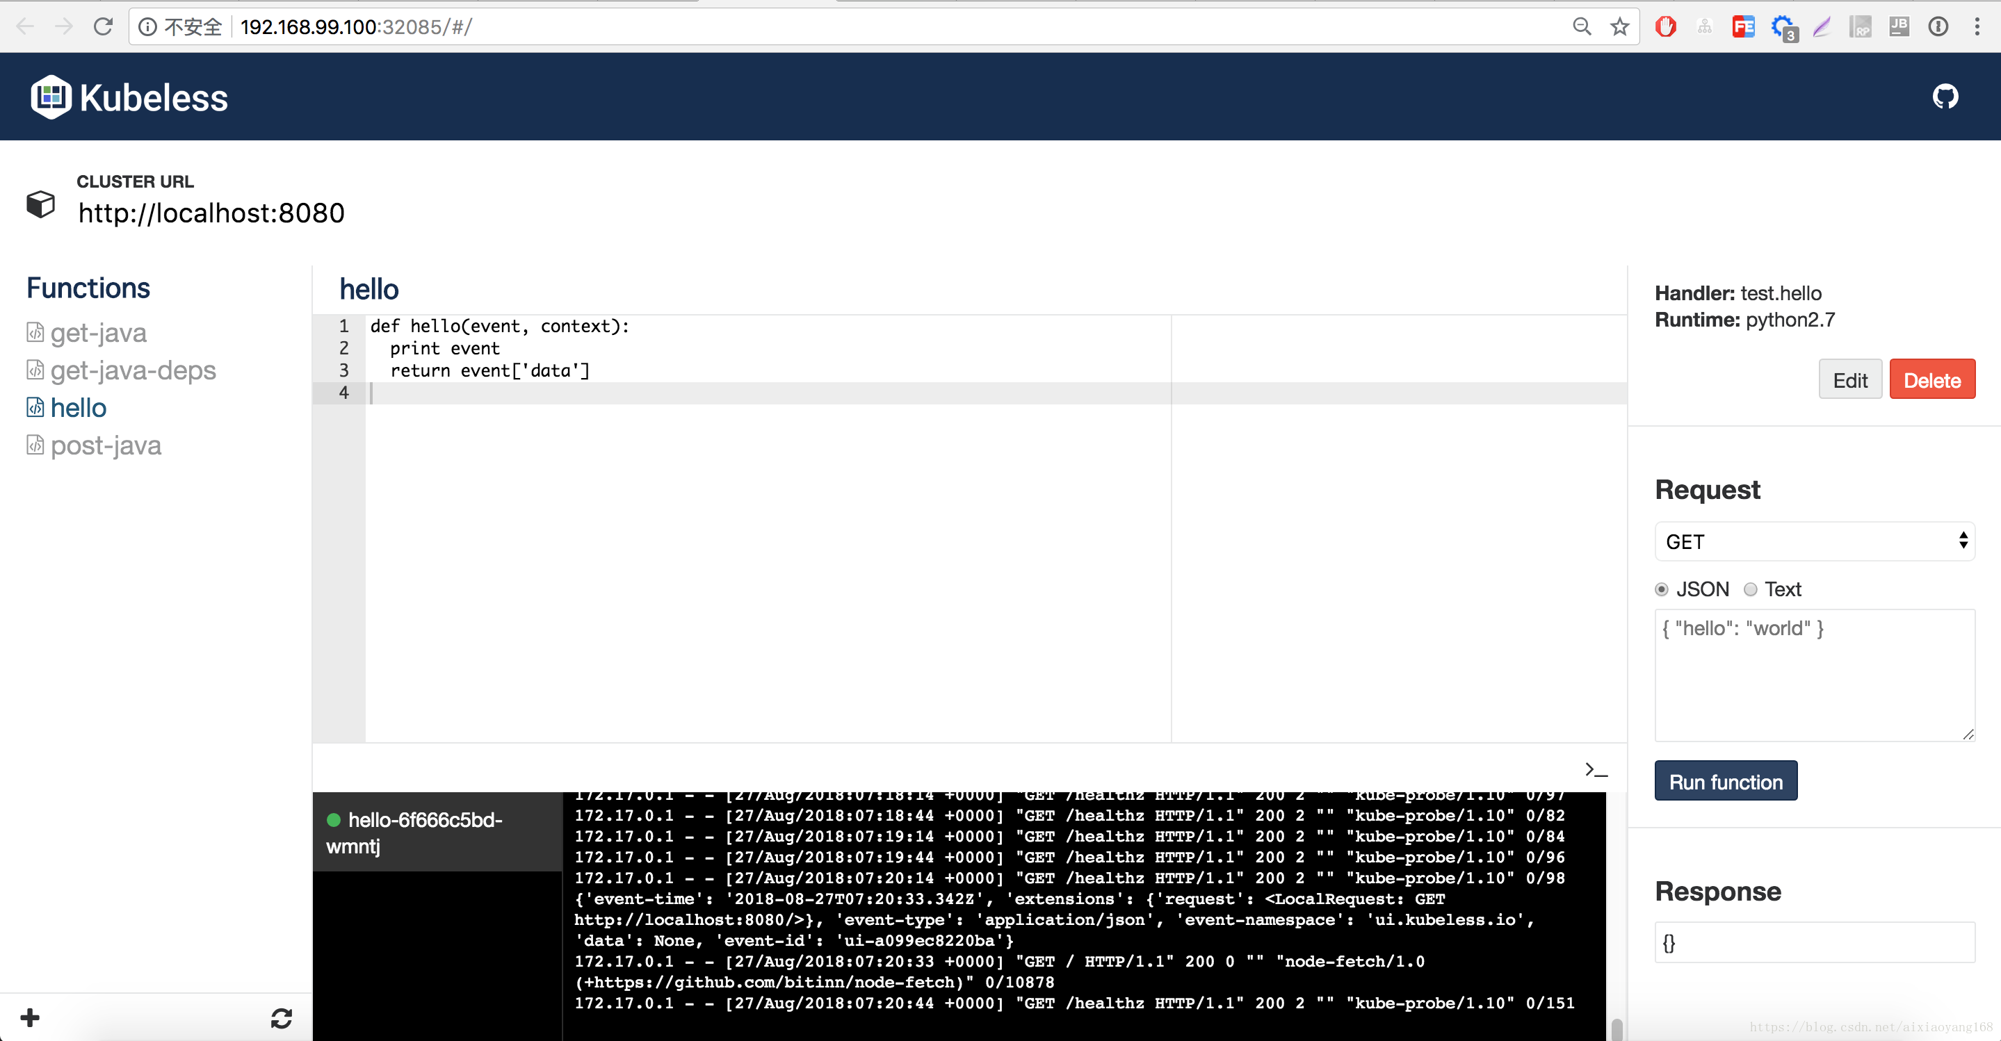Click the cluster cube icon
Viewport: 2001px width, 1041px height.
click(x=40, y=204)
